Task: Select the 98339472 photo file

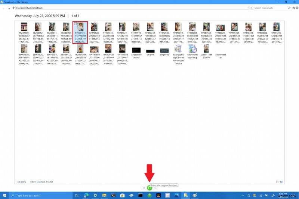Action: pos(66,55)
